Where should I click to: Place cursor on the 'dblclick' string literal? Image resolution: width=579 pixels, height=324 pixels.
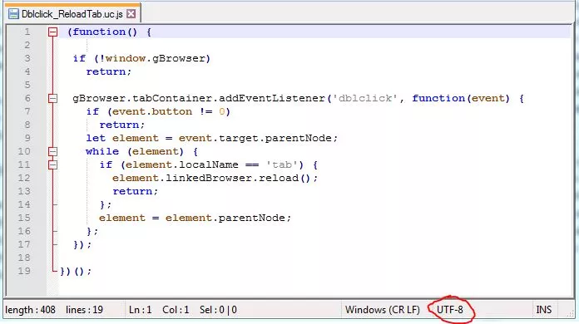coord(365,98)
